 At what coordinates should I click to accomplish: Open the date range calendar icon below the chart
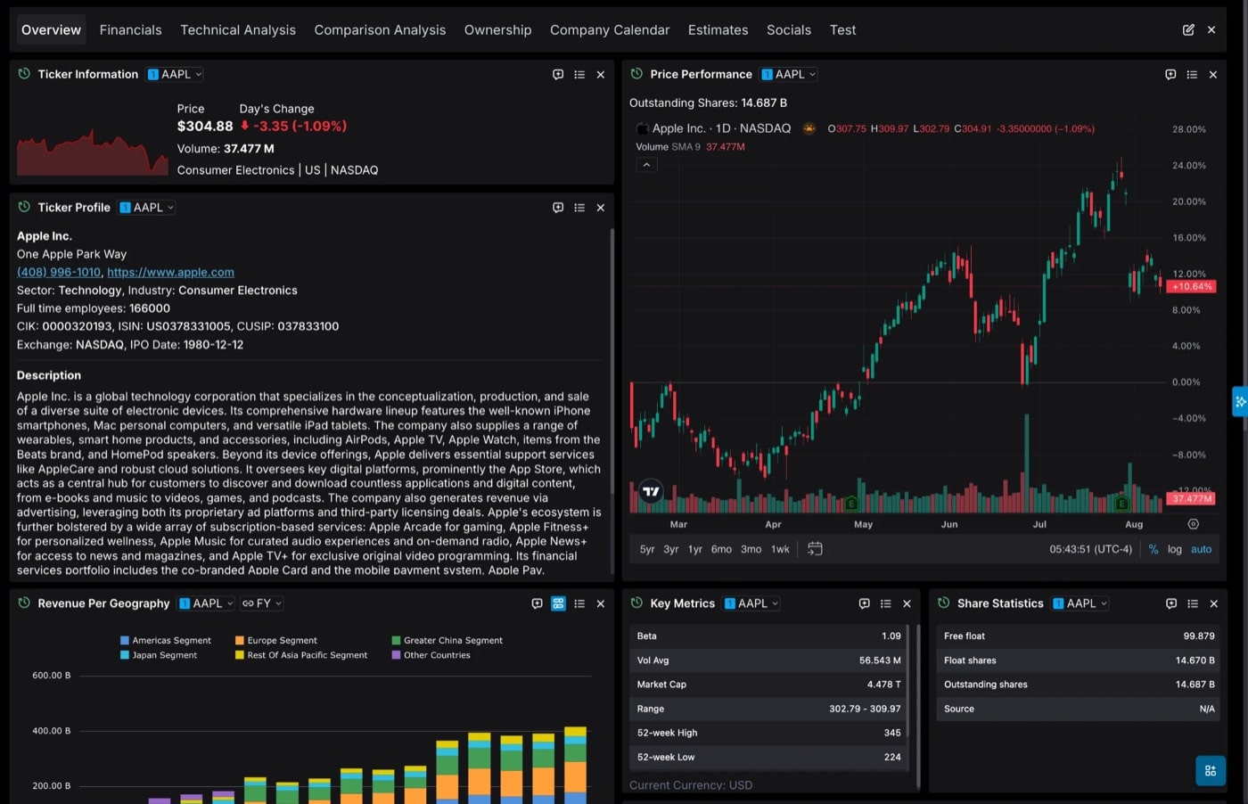coord(815,549)
